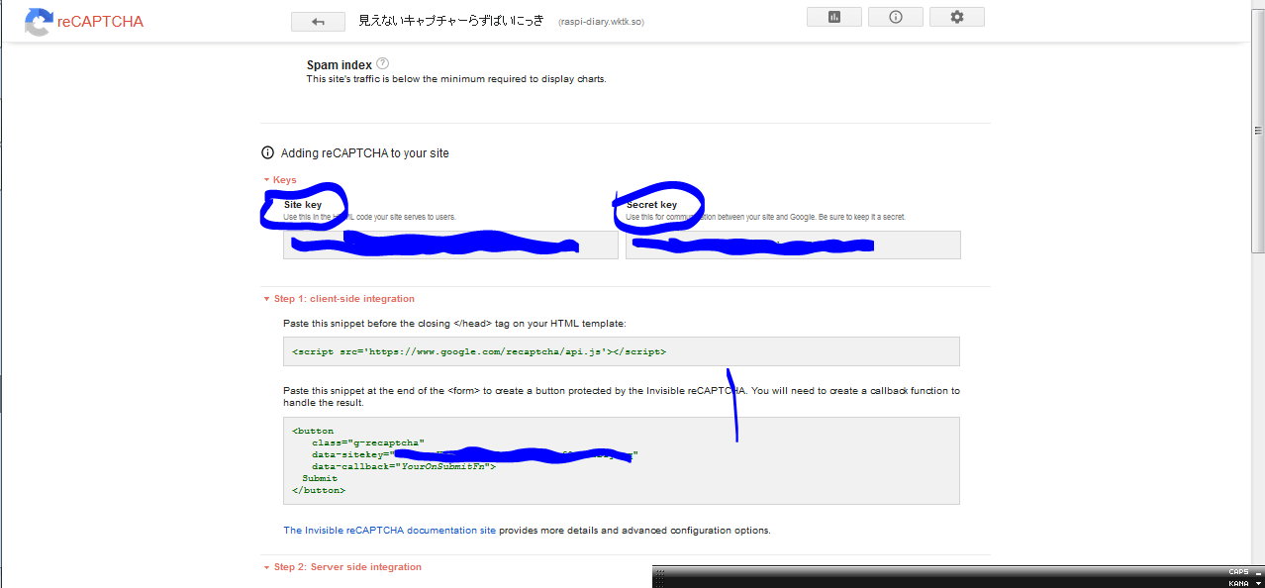Viewport: 1265px width, 588px height.
Task: Click the KANA indicator in the status bar
Action: (x=1238, y=583)
